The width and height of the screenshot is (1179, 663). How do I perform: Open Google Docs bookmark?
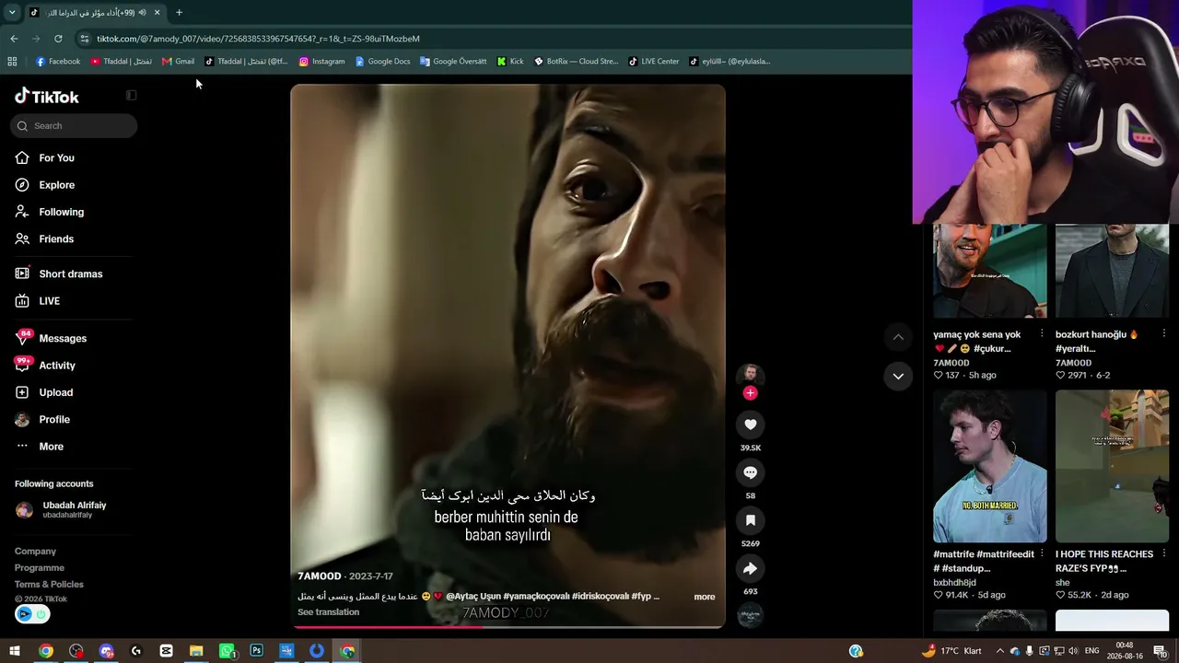tap(382, 62)
